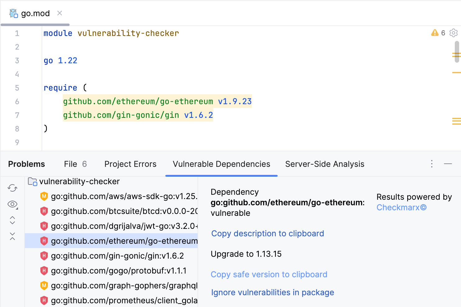Select the graph-gophers/graphql dependency row
This screenshot has width=461, height=307.
111,286
